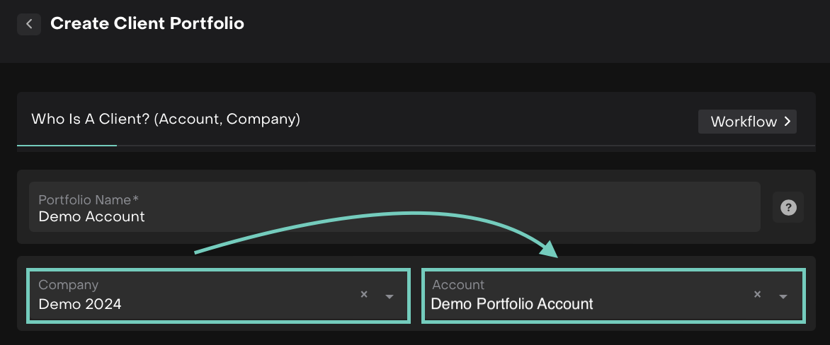The width and height of the screenshot is (830, 345).
Task: Click the Demo Portfolio Account value text
Action: [x=511, y=305]
